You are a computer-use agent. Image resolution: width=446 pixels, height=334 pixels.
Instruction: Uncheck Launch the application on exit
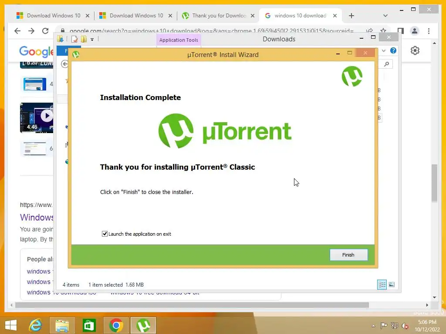(x=105, y=234)
